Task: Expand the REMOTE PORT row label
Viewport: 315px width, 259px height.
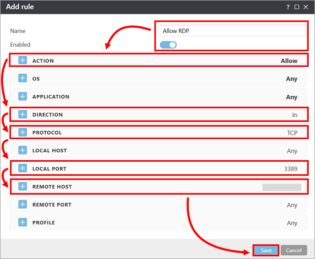Action: click(x=51, y=205)
